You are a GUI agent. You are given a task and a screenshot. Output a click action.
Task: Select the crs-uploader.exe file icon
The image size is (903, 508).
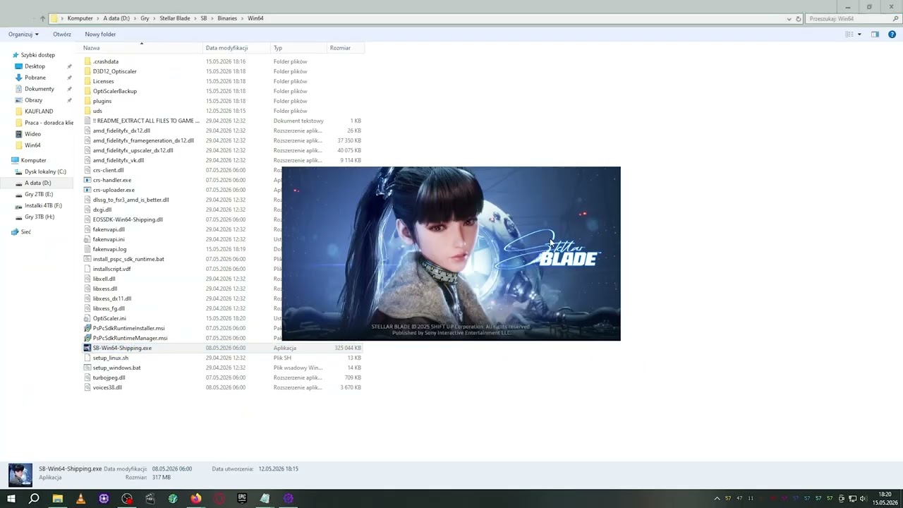[x=87, y=190]
